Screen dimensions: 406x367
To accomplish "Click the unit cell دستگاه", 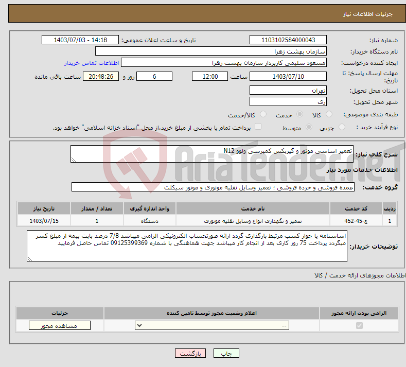I will coord(149,221).
